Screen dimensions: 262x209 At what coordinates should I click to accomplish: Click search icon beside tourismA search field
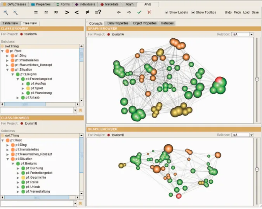pyautogui.click(x=80, y=110)
